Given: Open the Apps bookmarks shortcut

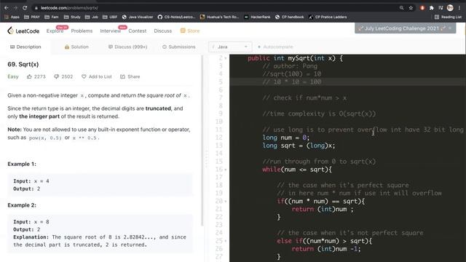Looking at the screenshot, I should tap(12, 17).
